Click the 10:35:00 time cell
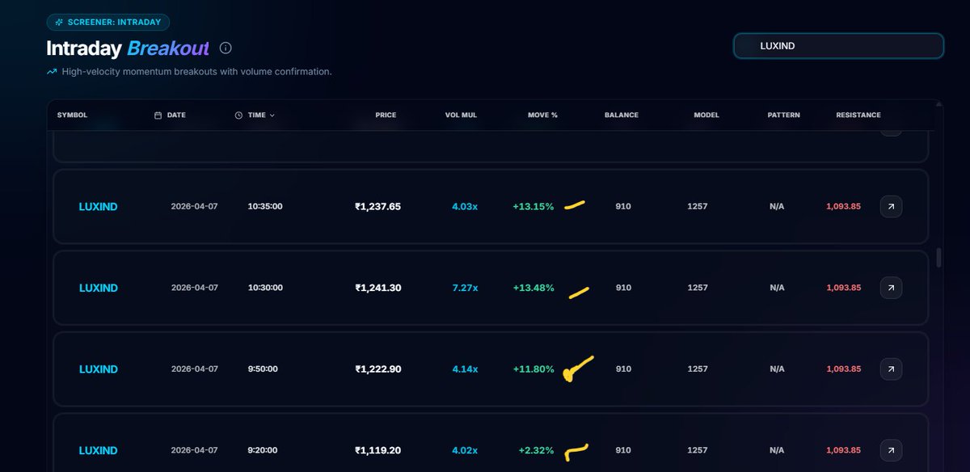 click(265, 207)
